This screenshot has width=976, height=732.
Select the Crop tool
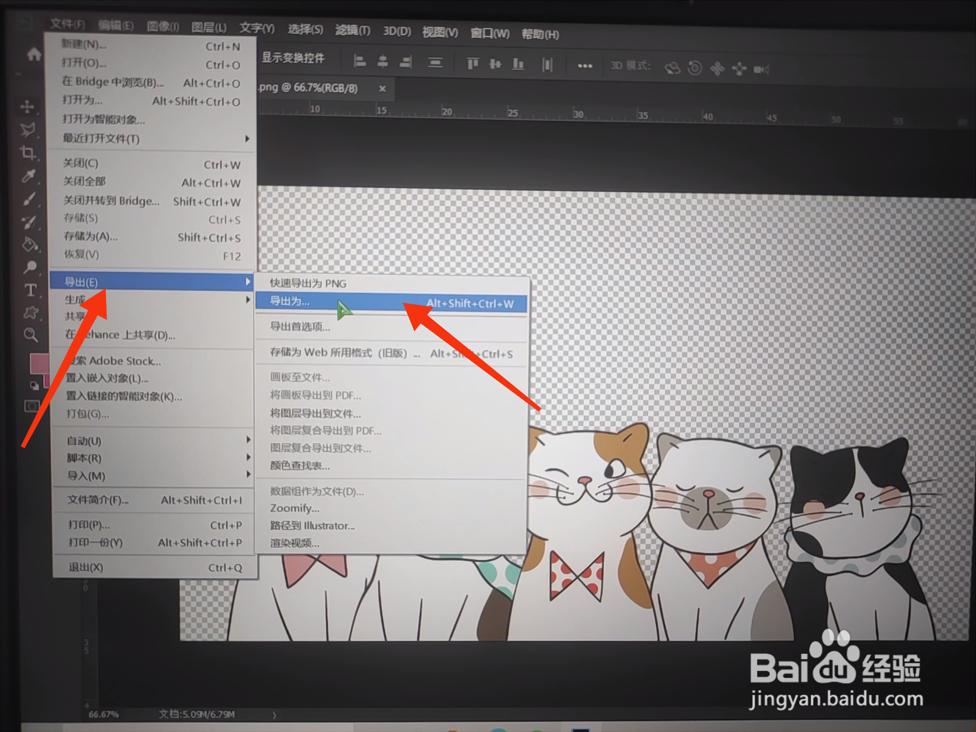point(28,152)
